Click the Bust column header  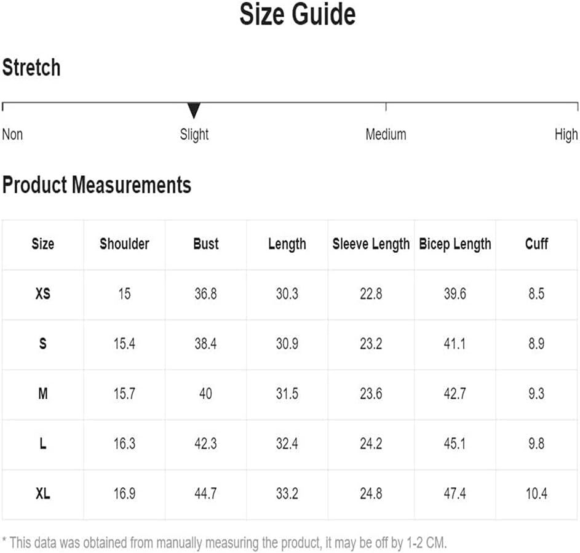205,244
